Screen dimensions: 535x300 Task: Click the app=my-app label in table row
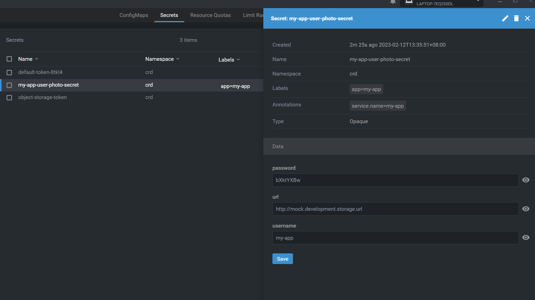pos(235,86)
